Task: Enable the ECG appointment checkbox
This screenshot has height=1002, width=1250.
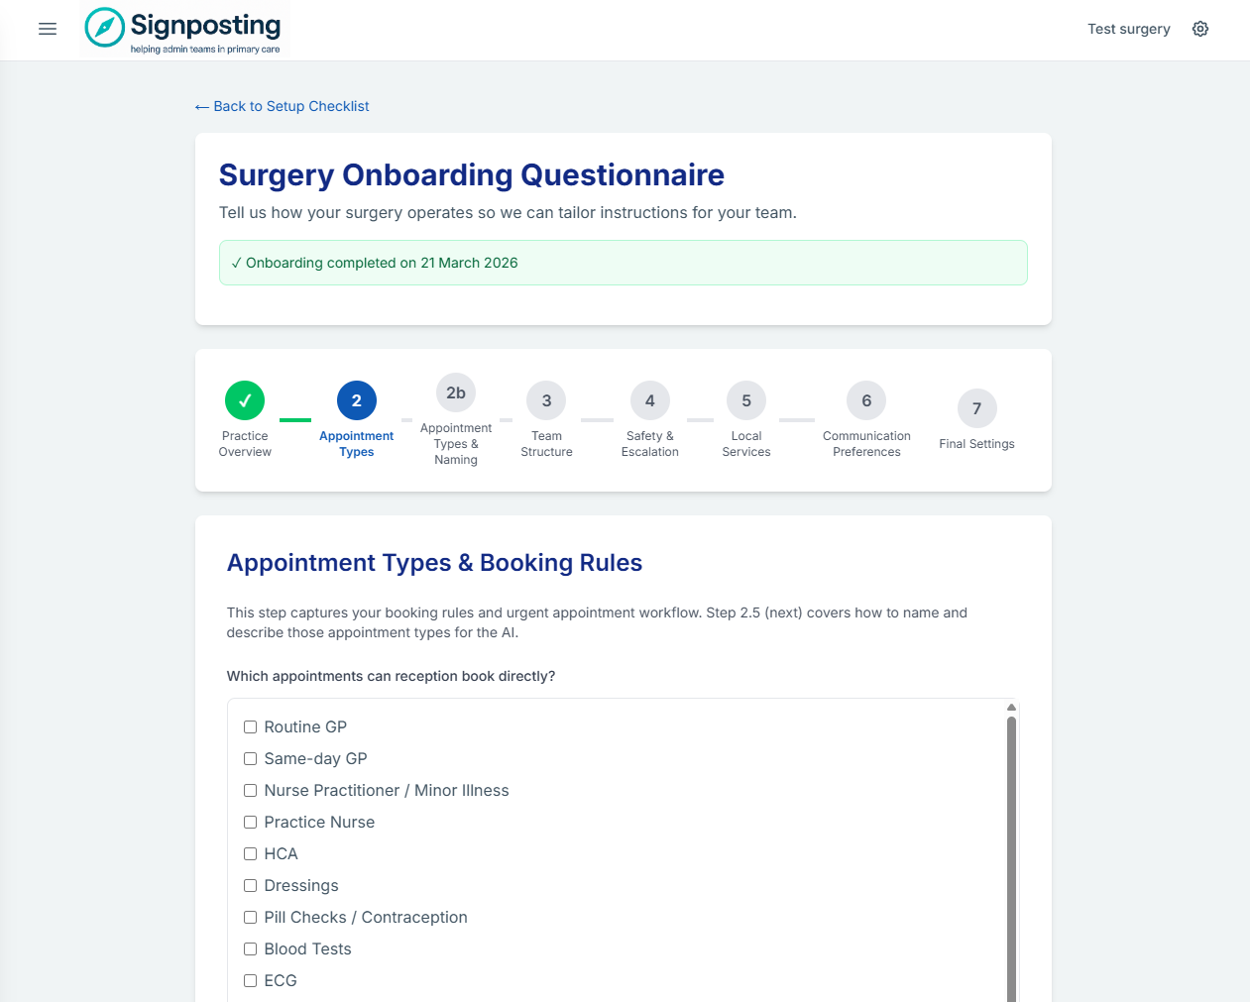Action: pos(250,980)
